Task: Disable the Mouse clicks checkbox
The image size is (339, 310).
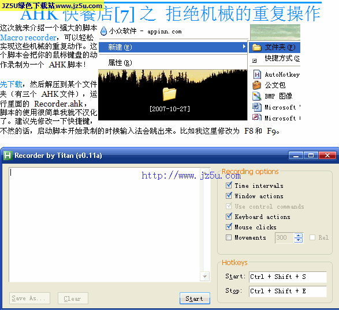Action: pos(229,227)
